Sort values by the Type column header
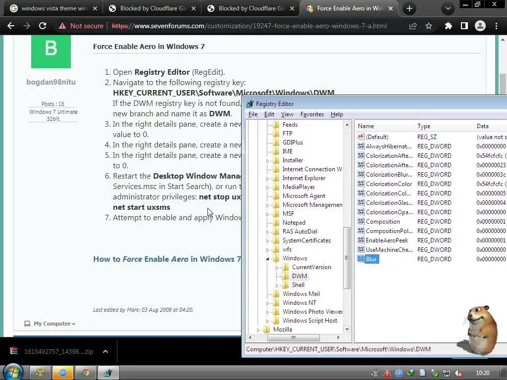This screenshot has height=380, width=507. (x=443, y=126)
